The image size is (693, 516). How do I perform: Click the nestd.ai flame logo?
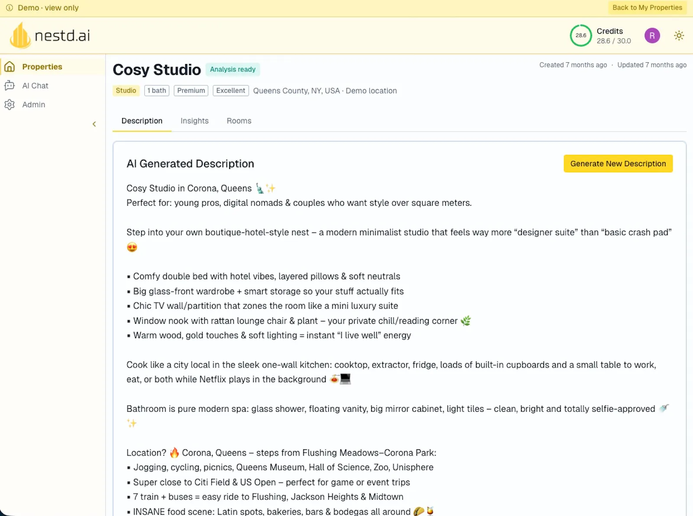pyautogui.click(x=20, y=35)
